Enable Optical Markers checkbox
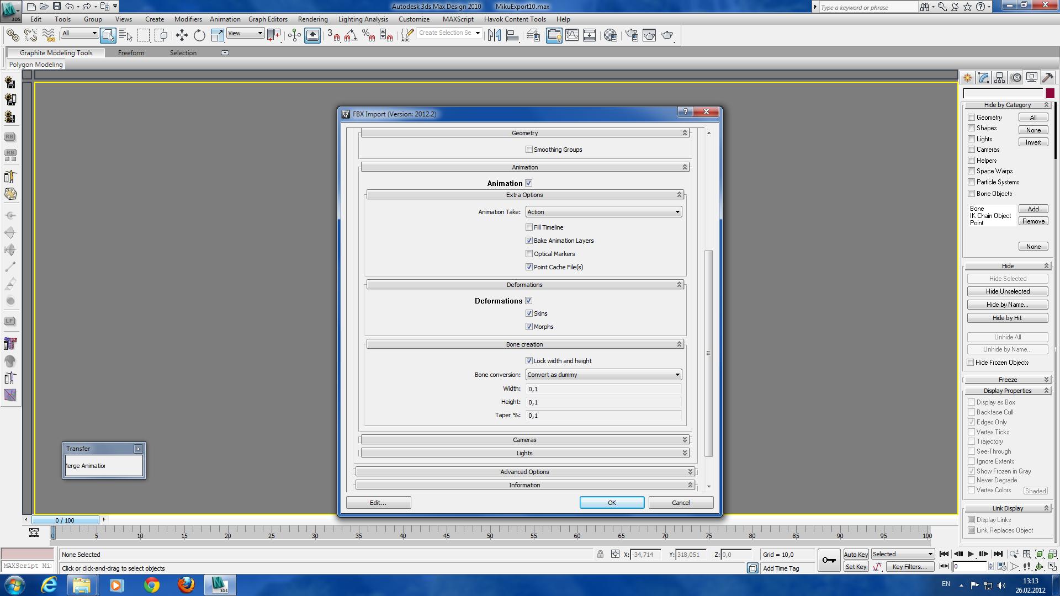The image size is (1060, 596). pos(529,254)
